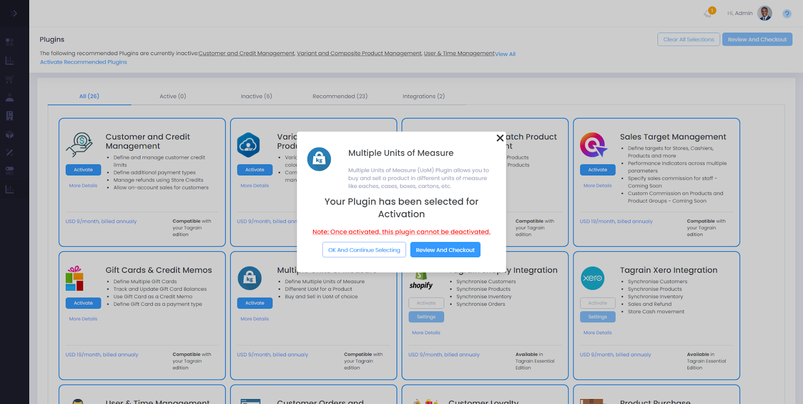The width and height of the screenshot is (803, 404).
Task: Open the Admin profile avatar
Action: [x=764, y=14]
